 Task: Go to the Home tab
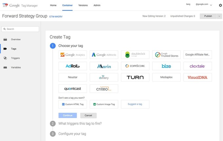tap(53, 5)
